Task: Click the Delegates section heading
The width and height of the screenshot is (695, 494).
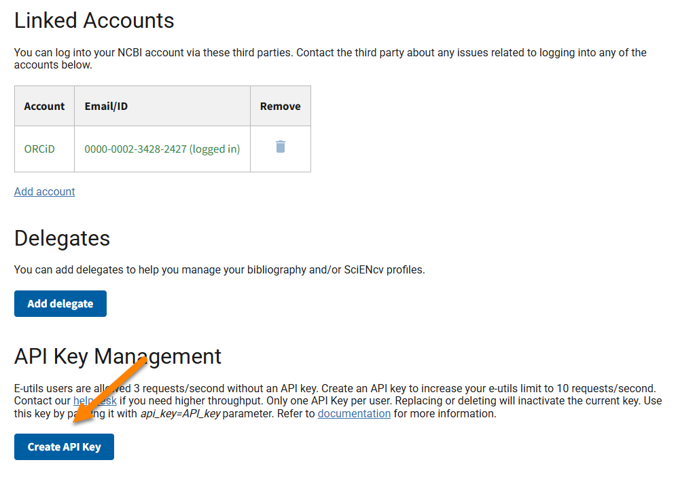Action: pyautogui.click(x=62, y=238)
